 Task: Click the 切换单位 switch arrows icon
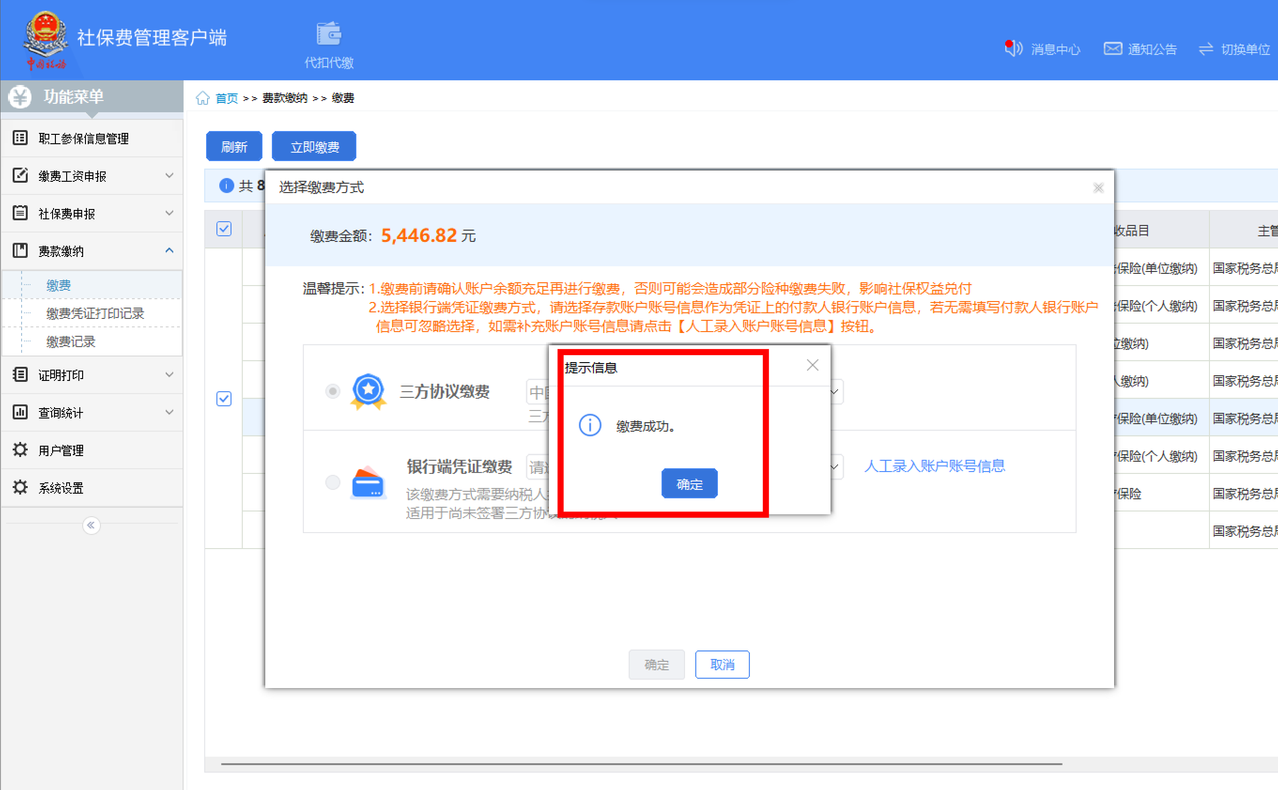click(1205, 48)
